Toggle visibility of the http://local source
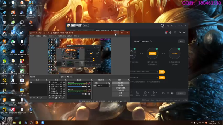Viewport: 223px width, 125px height. (x=61, y=84)
